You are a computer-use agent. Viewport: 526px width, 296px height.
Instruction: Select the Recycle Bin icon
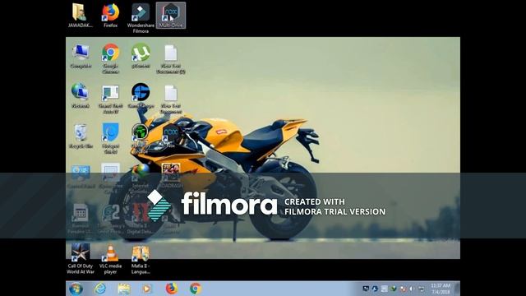[x=81, y=136]
